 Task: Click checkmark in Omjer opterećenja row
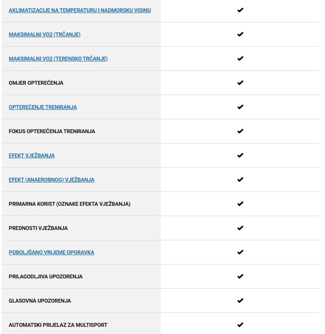click(240, 82)
